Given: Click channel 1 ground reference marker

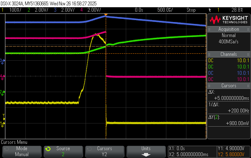Looking at the screenshot, I should pos(3,124).
